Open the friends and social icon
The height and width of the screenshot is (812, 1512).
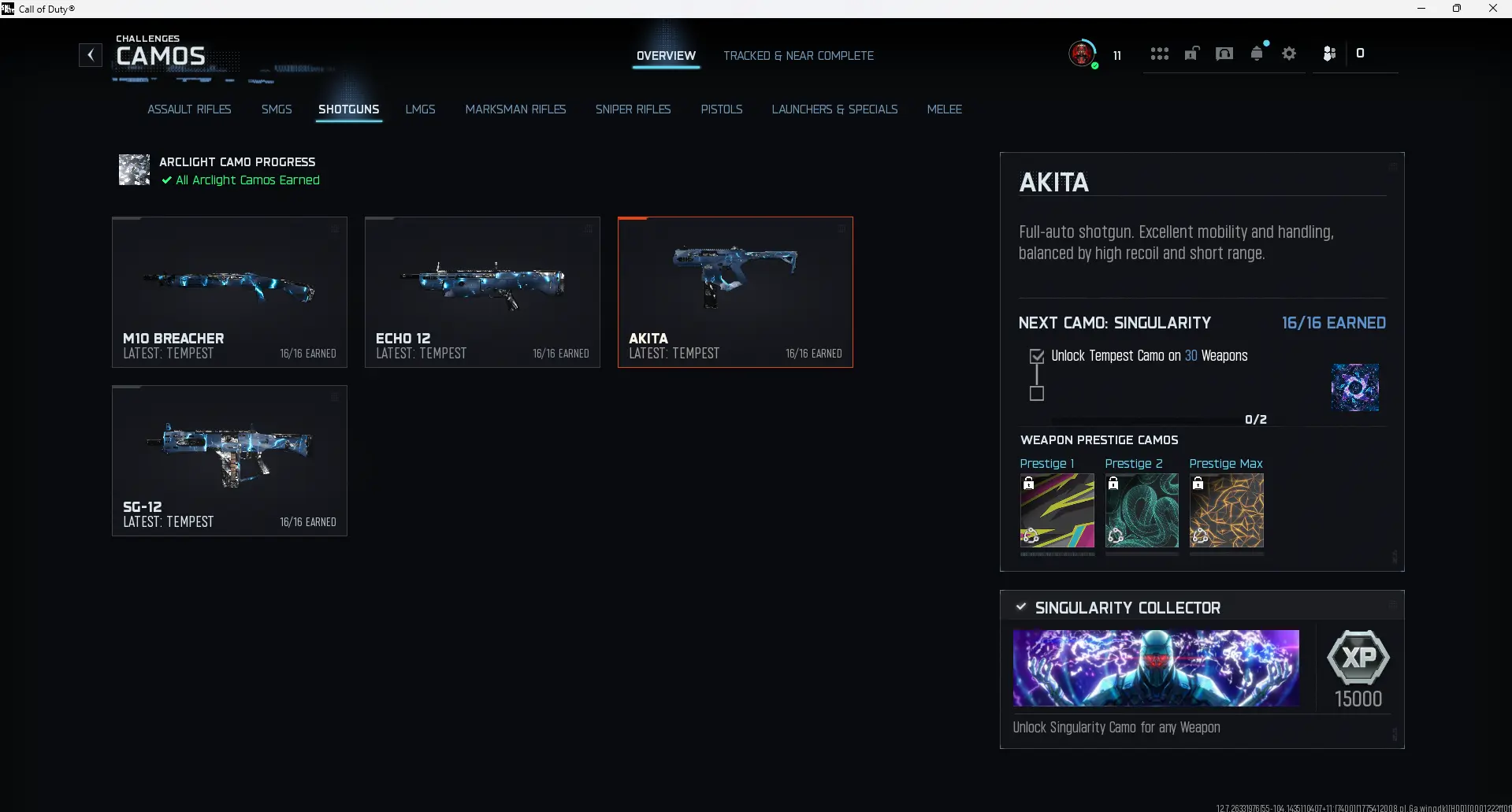pyautogui.click(x=1329, y=54)
